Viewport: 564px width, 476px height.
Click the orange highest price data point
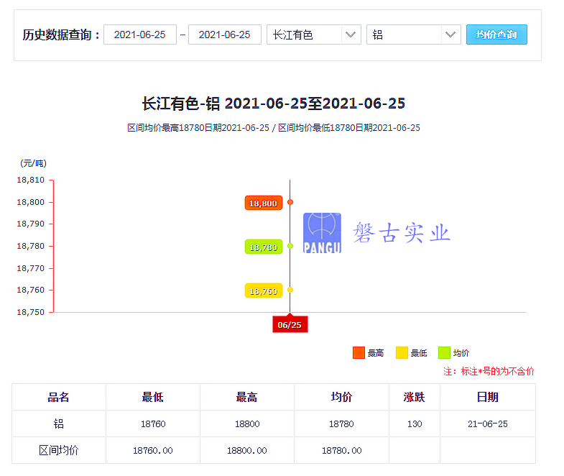pos(290,202)
